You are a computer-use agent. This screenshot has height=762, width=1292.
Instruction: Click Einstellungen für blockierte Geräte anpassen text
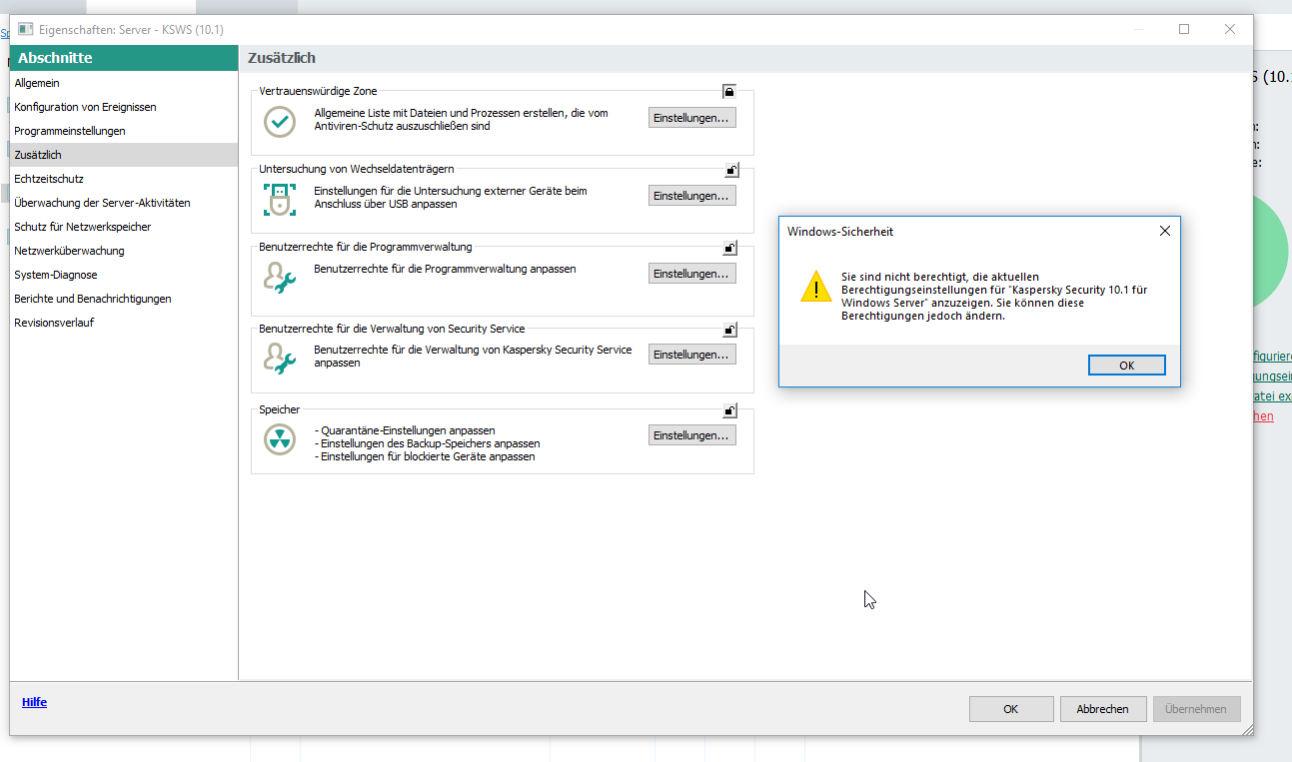[425, 456]
